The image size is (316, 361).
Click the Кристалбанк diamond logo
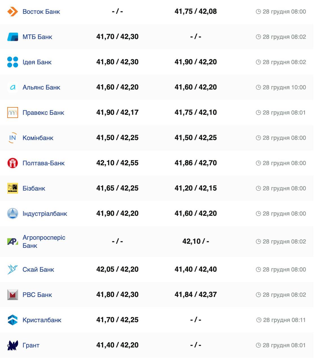[x=12, y=320]
